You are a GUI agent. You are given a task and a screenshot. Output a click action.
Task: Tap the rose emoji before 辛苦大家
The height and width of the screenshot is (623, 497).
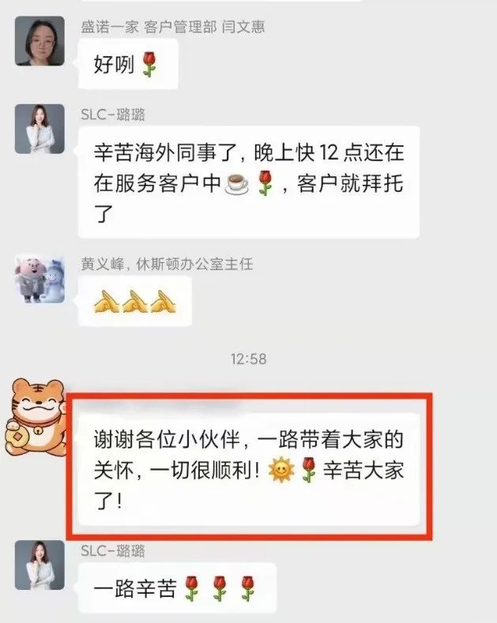point(308,470)
